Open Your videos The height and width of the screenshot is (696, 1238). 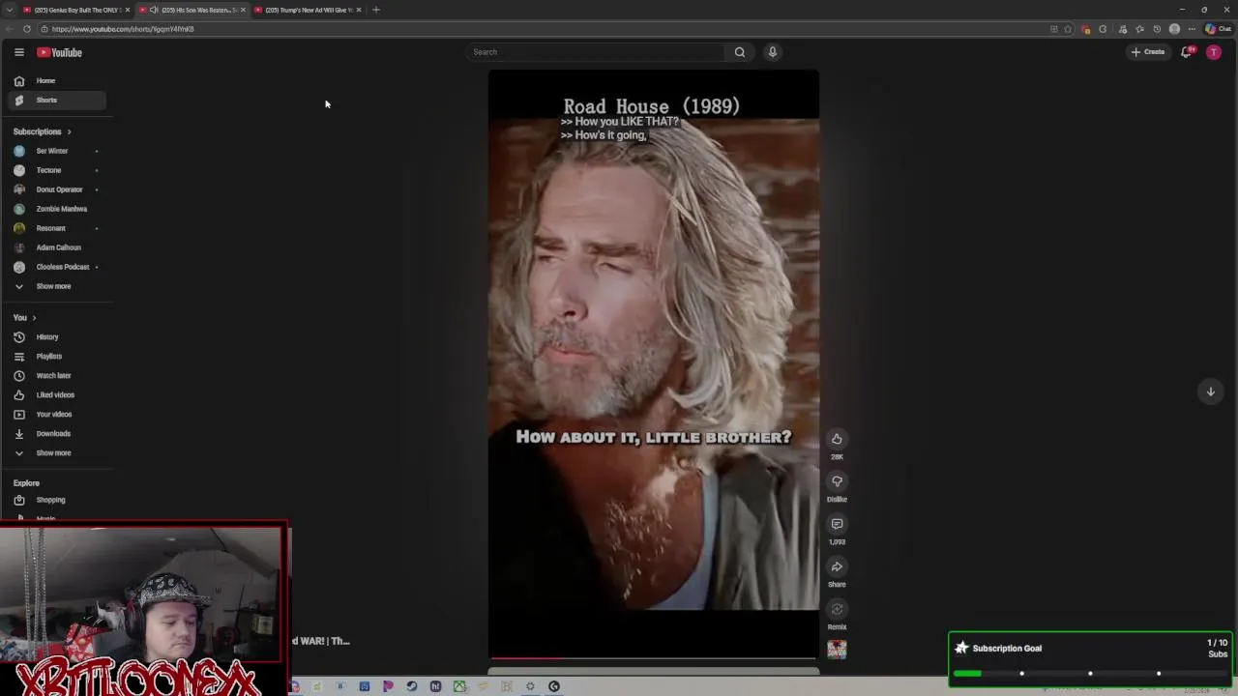(x=58, y=415)
